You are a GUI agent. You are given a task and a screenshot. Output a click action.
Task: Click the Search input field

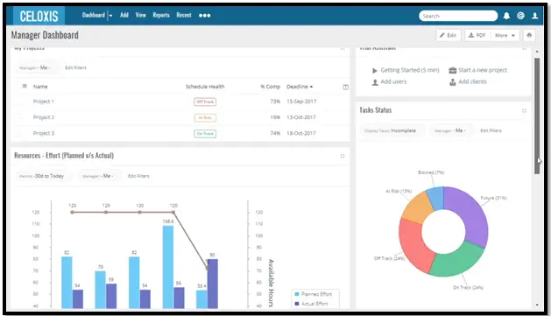(458, 16)
